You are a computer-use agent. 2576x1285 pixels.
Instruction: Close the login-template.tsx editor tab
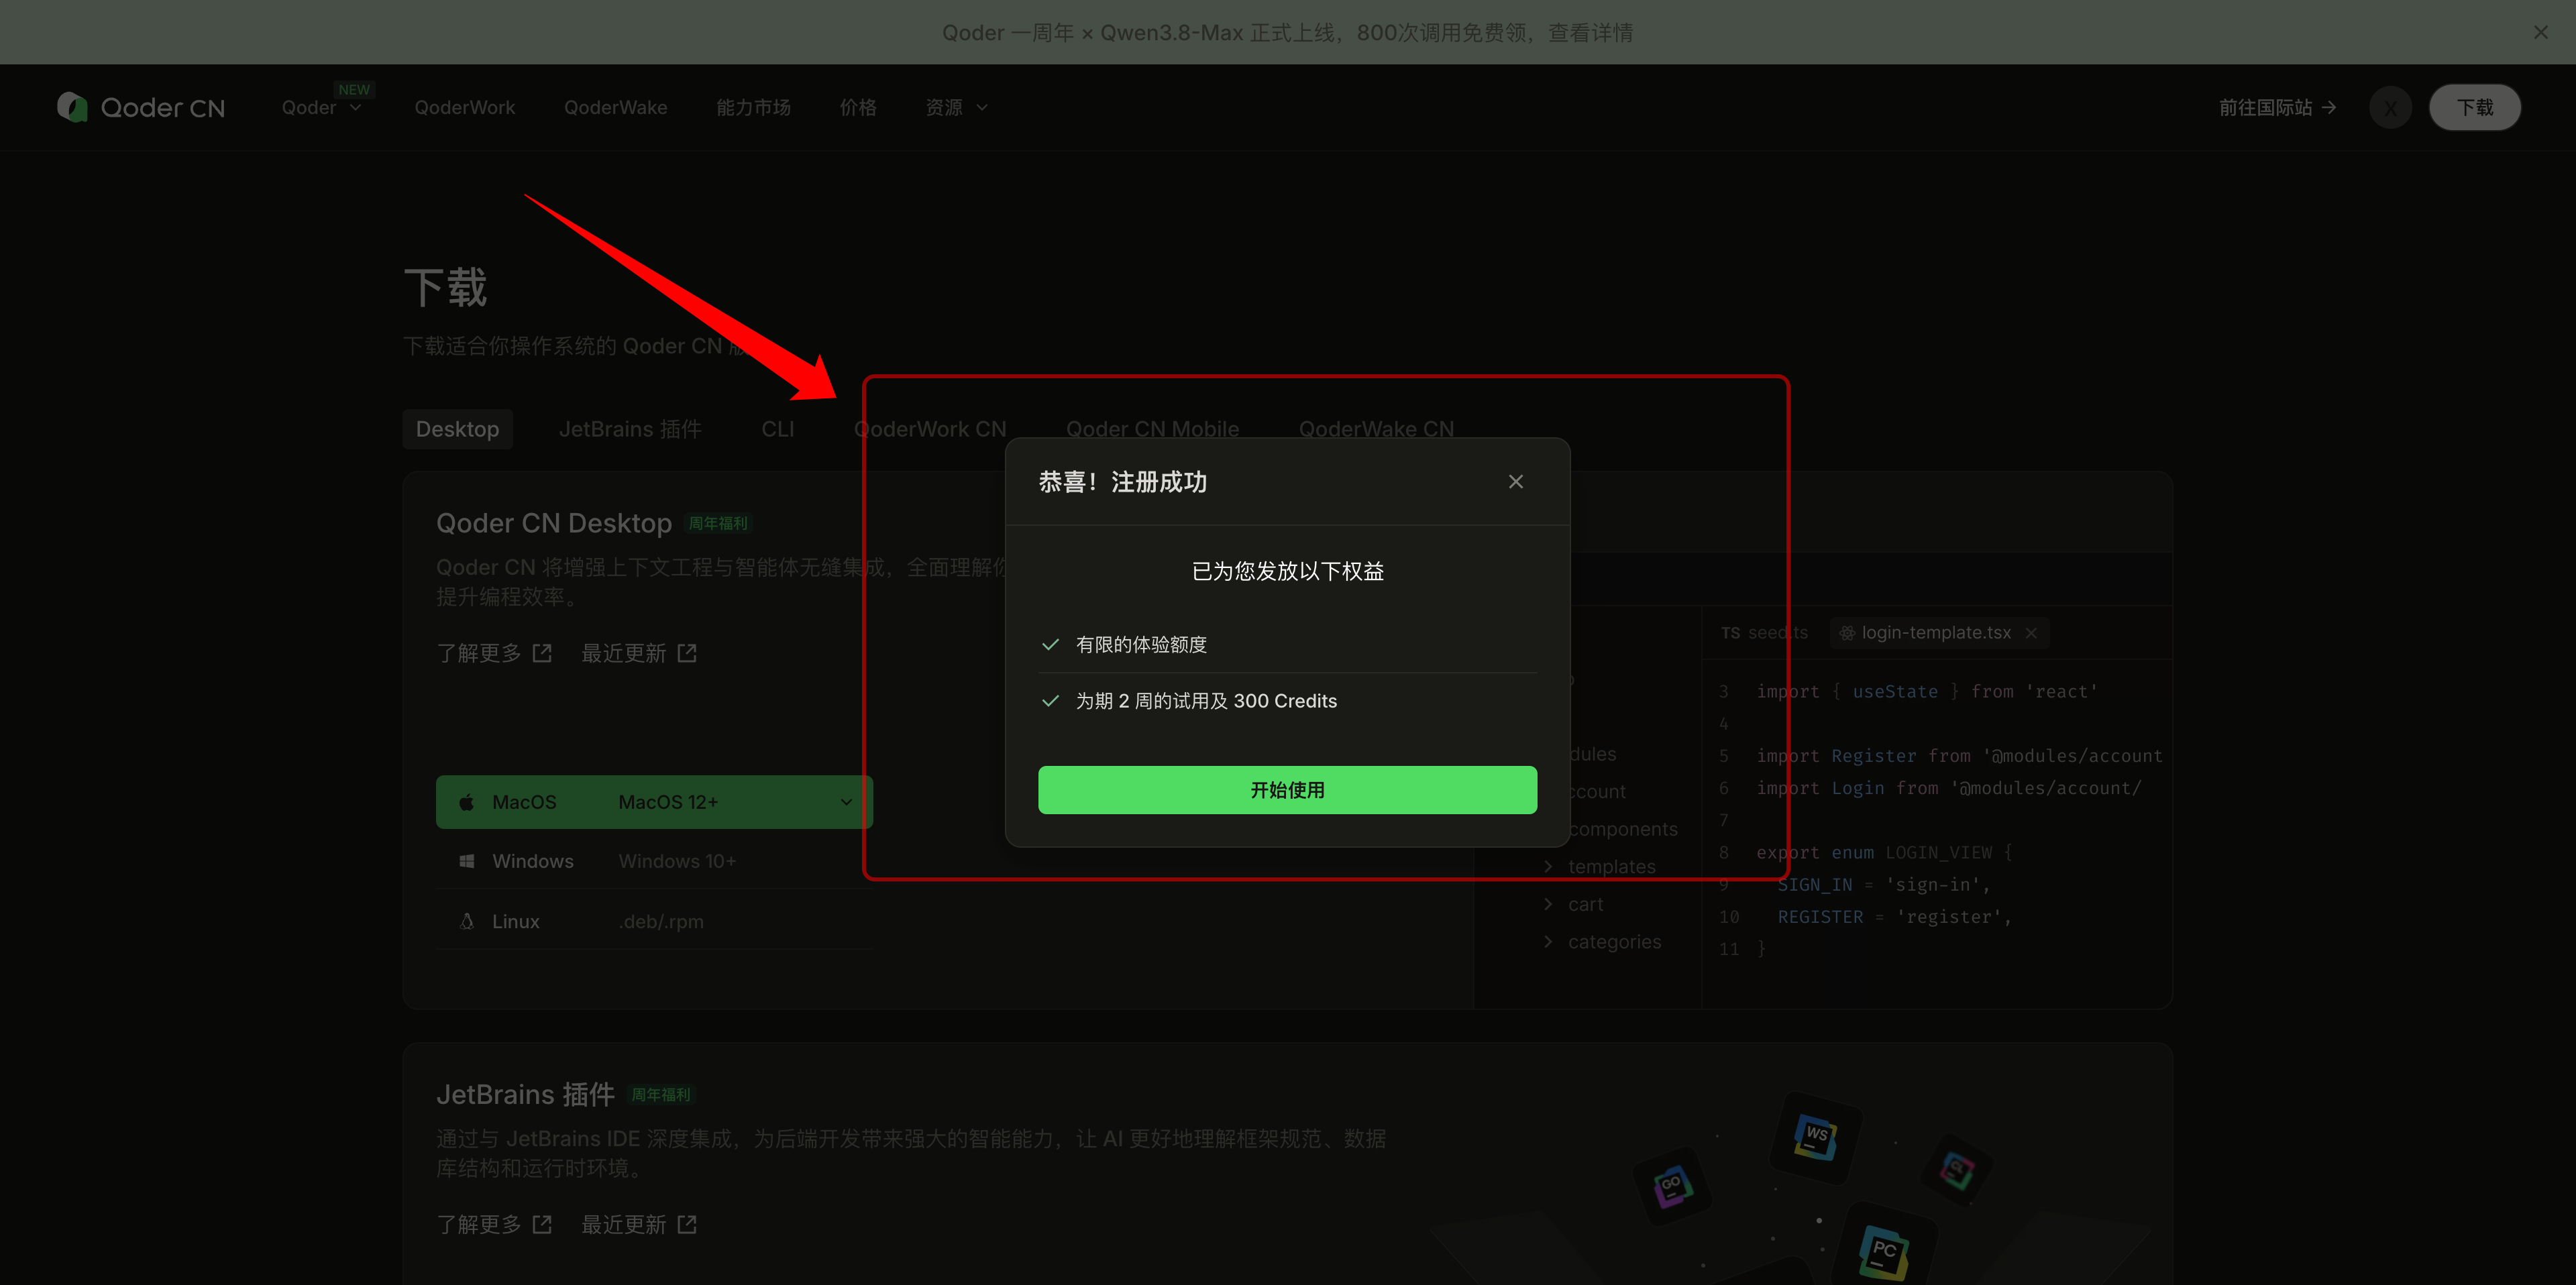(2031, 633)
